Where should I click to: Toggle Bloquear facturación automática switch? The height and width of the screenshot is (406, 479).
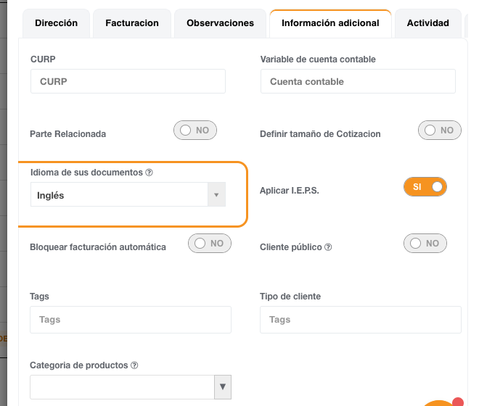pyautogui.click(x=210, y=244)
